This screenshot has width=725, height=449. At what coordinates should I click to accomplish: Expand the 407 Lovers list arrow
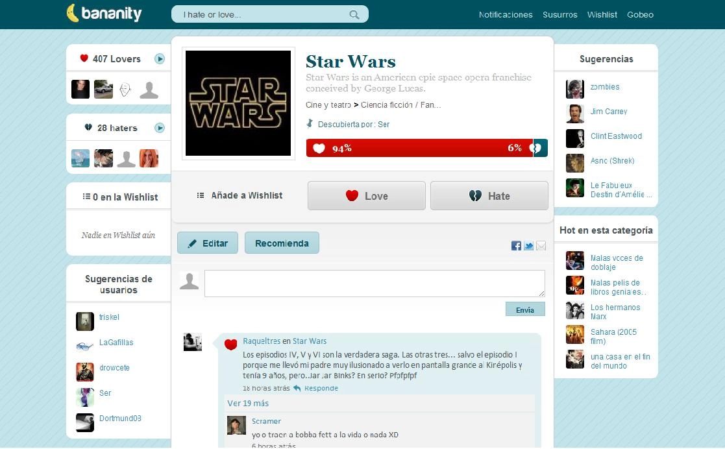160,59
